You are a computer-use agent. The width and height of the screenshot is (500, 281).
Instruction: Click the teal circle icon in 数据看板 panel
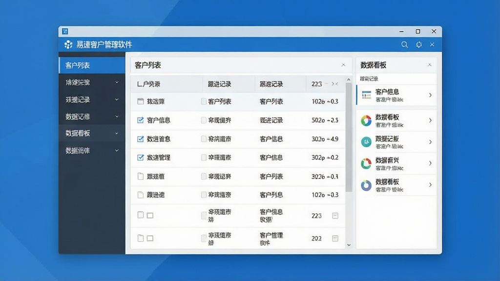point(366,142)
